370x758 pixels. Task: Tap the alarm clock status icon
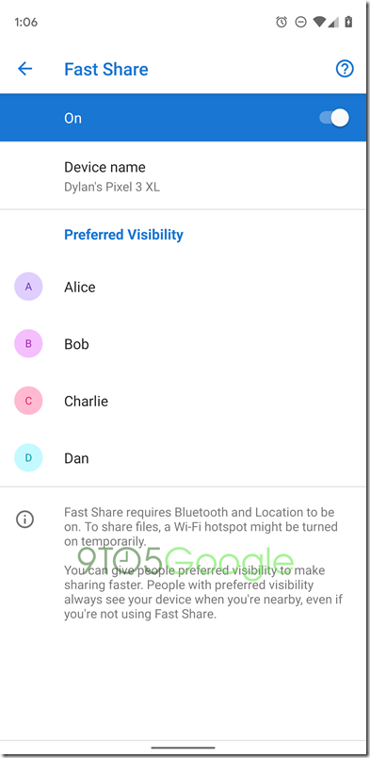(282, 22)
